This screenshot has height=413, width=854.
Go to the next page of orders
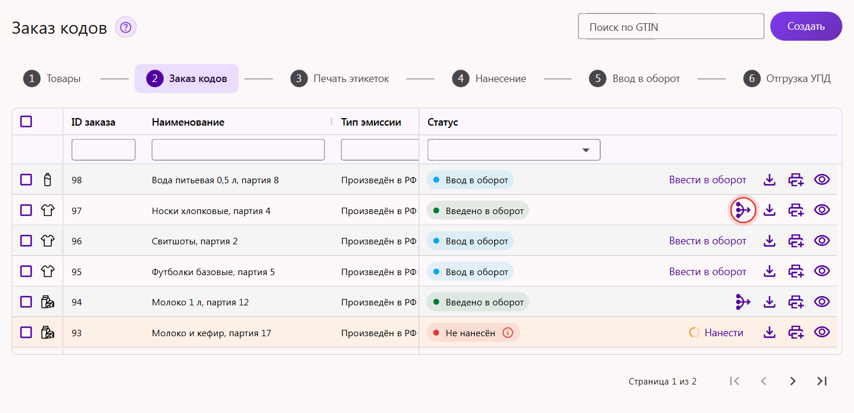tap(792, 381)
